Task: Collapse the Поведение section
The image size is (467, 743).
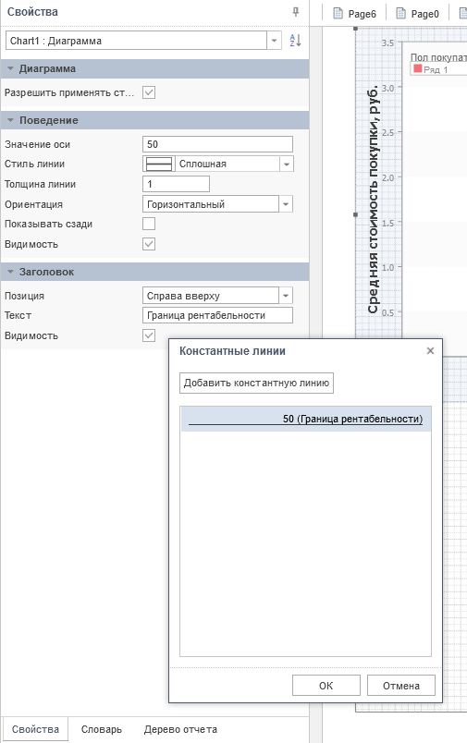Action: 10,120
